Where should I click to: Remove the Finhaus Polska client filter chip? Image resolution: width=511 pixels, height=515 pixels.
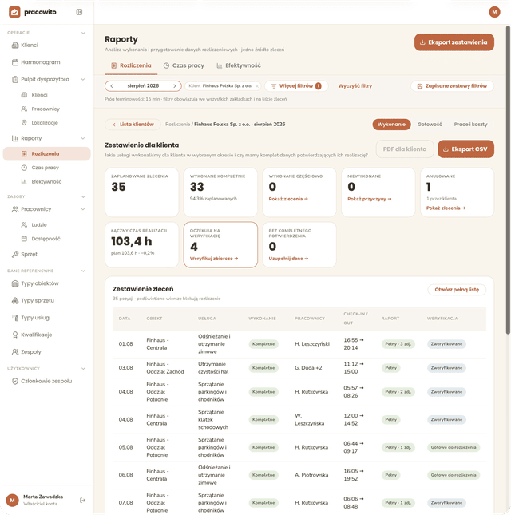click(x=257, y=86)
